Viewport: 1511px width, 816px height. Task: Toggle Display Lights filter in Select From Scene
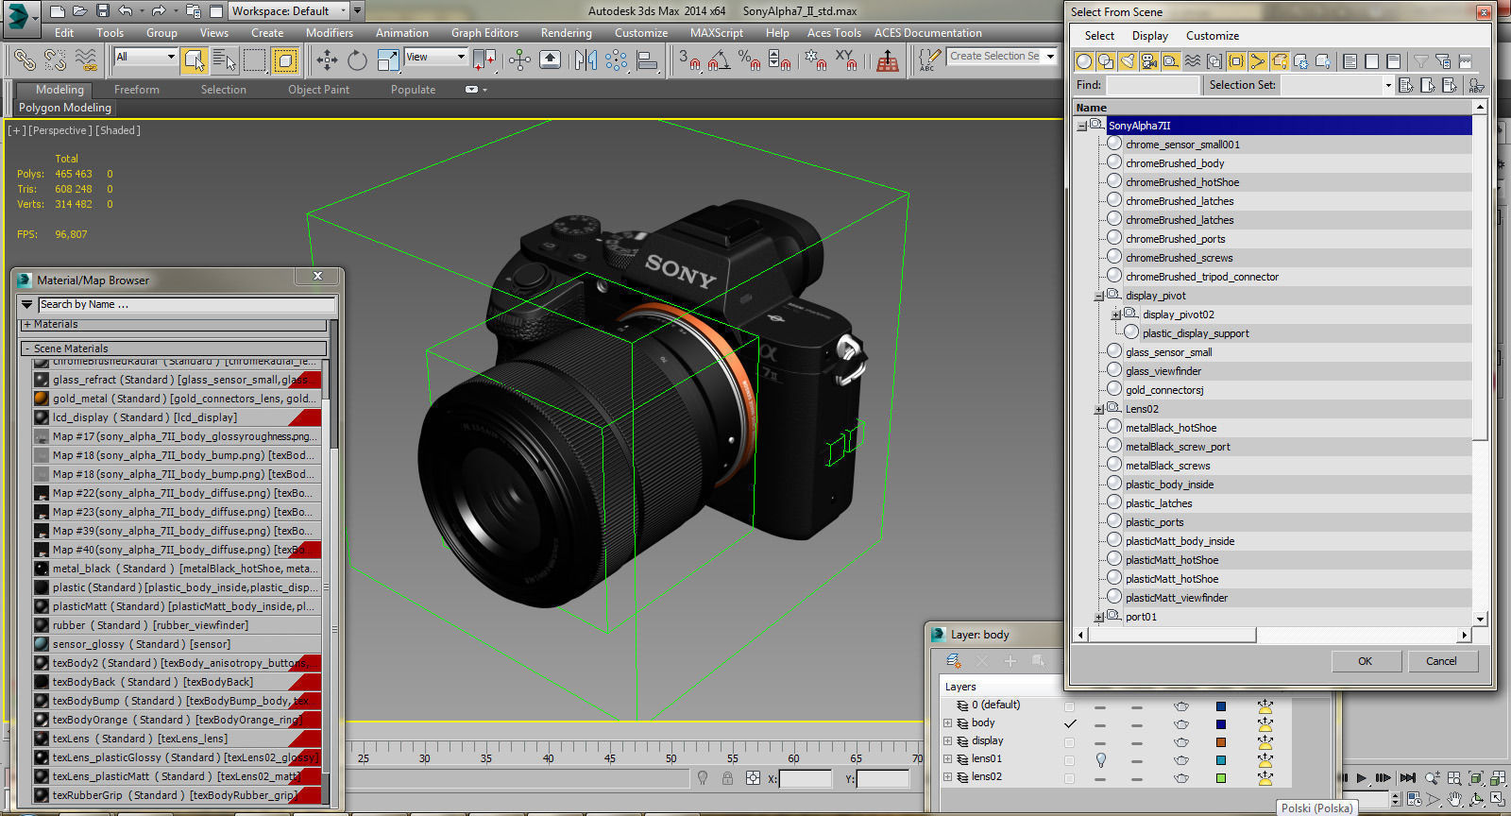click(1128, 61)
